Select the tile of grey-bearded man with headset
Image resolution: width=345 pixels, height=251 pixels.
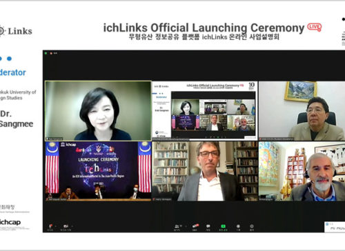tap(302, 171)
